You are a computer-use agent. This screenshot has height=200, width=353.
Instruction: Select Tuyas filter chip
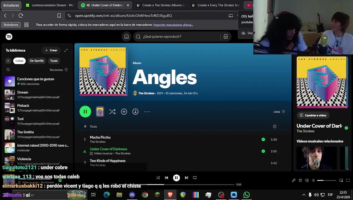(x=54, y=61)
